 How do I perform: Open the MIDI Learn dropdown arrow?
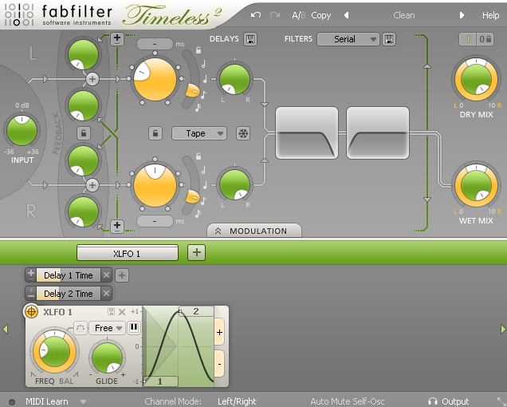tap(83, 402)
